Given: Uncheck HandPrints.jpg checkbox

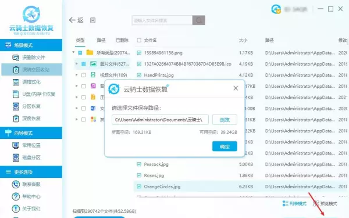Looking at the screenshot, I should tap(139, 75).
